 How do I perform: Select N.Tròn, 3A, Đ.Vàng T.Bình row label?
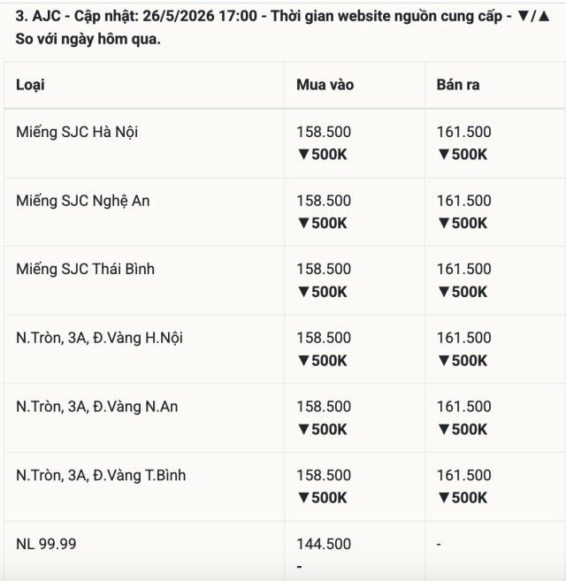(101, 476)
